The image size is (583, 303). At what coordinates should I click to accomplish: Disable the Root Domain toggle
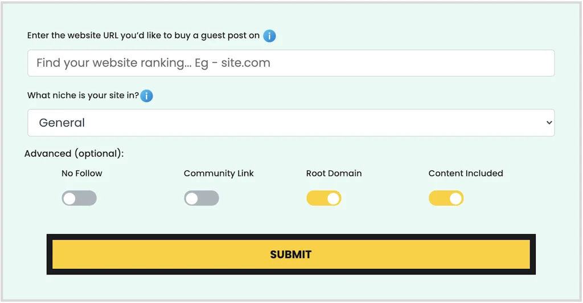[x=324, y=198]
